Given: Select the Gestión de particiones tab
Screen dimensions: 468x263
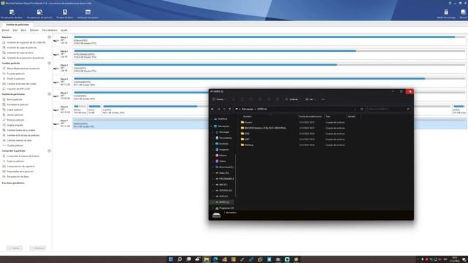Looking at the screenshot, I should (18, 25).
